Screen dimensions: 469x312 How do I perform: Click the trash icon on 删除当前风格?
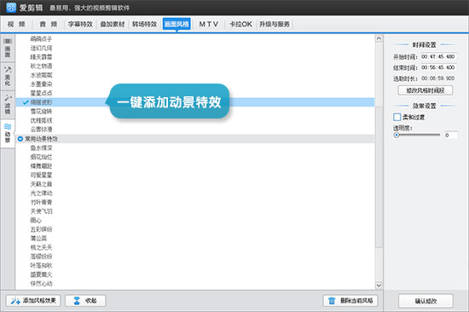(x=332, y=301)
